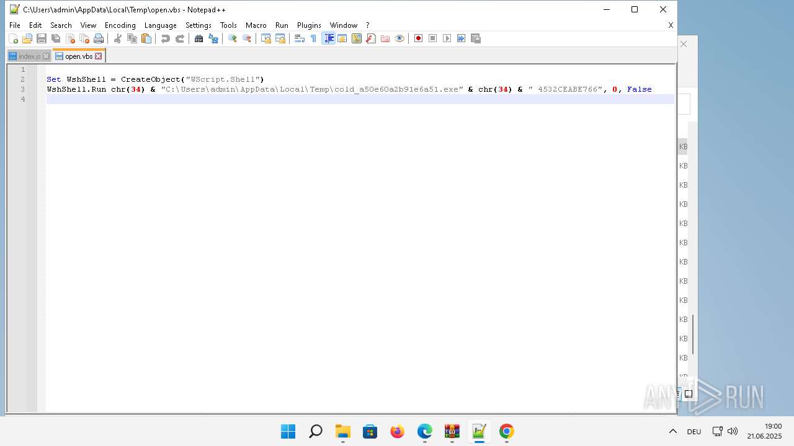Image resolution: width=794 pixels, height=446 pixels.
Task: Print the document with the Print icon
Action: [x=98, y=38]
